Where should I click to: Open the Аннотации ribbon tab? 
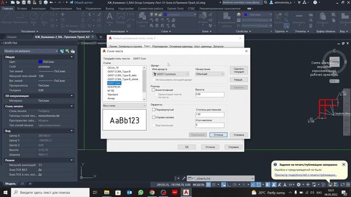(x=38, y=9)
